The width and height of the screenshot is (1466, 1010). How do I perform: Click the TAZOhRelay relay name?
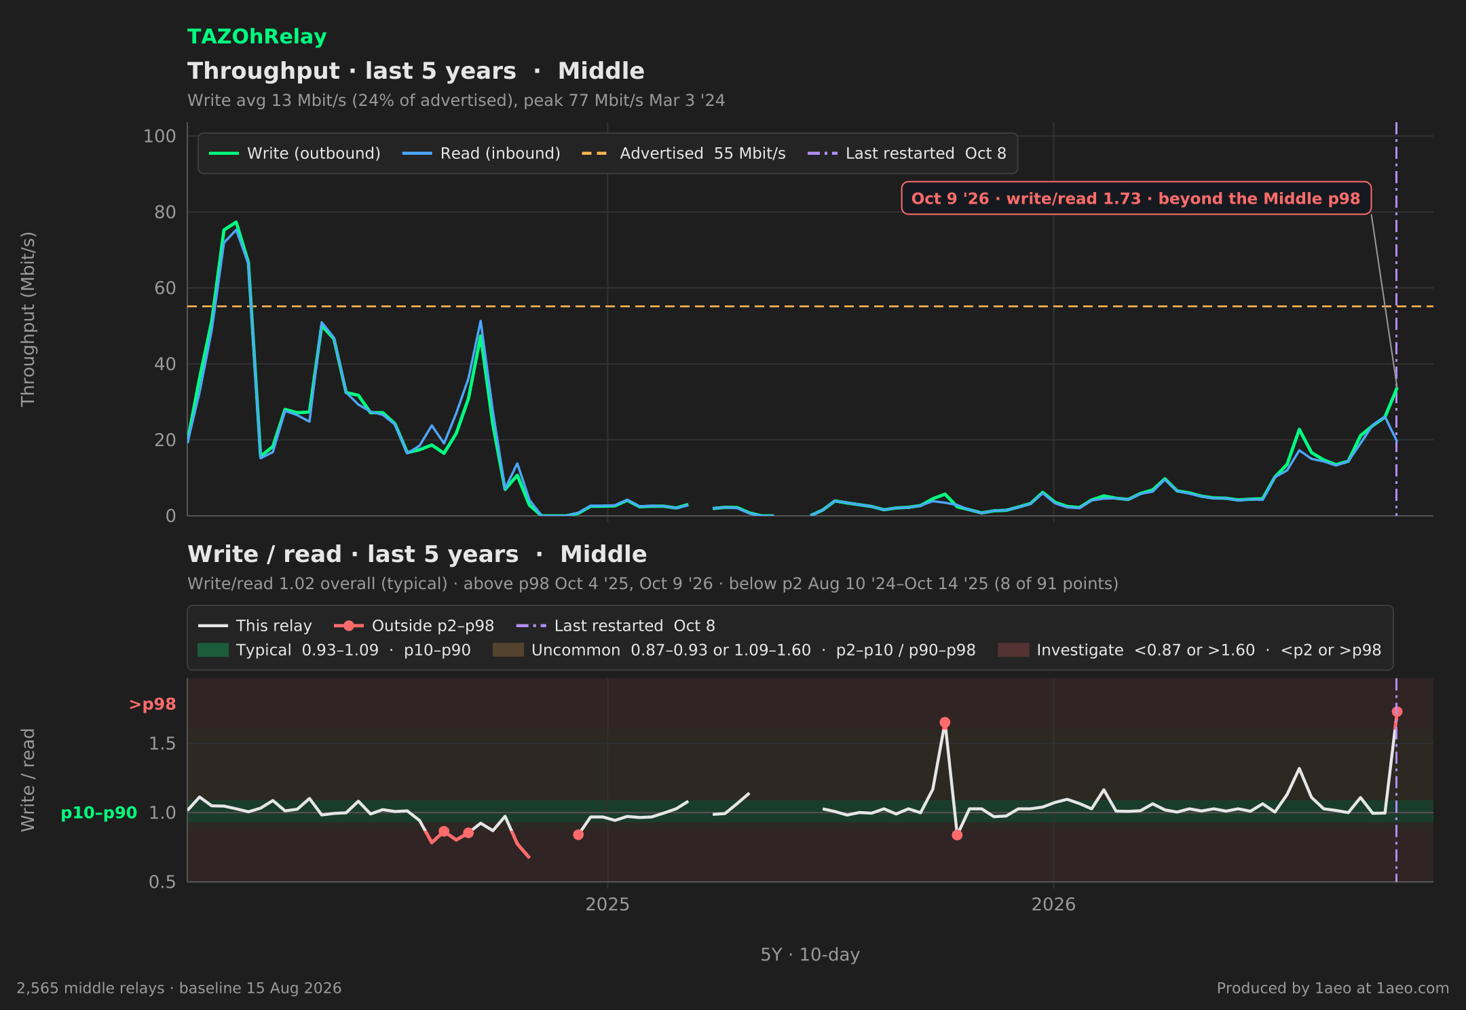[x=257, y=37]
